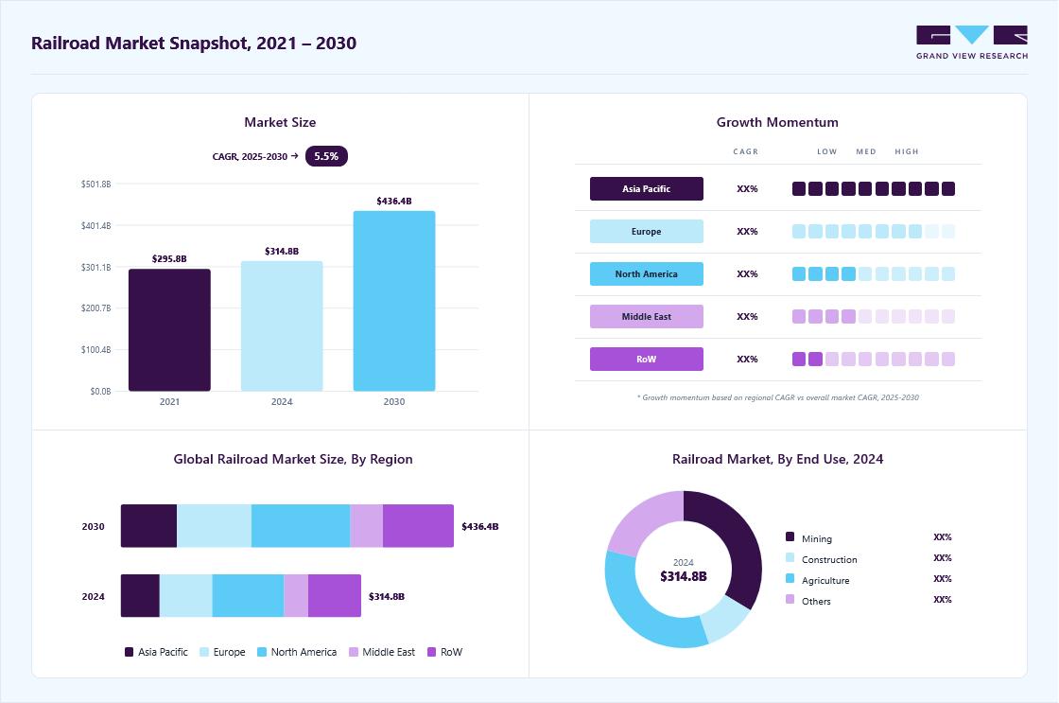
Task: Click the Mining XX% value
Action: (942, 536)
